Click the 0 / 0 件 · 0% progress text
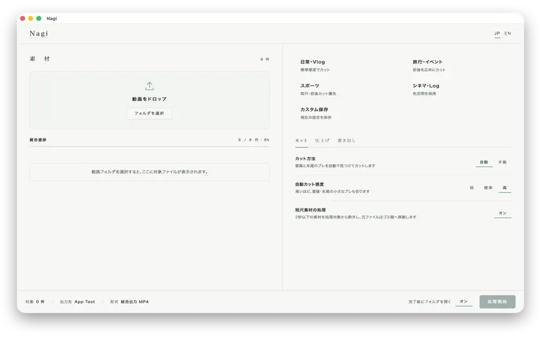Viewport: 541px width, 338px height. tap(254, 140)
